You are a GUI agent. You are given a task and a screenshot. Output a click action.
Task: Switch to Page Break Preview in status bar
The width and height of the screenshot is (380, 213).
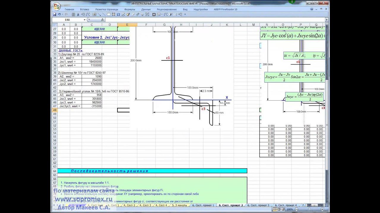pyautogui.click(x=284, y=209)
